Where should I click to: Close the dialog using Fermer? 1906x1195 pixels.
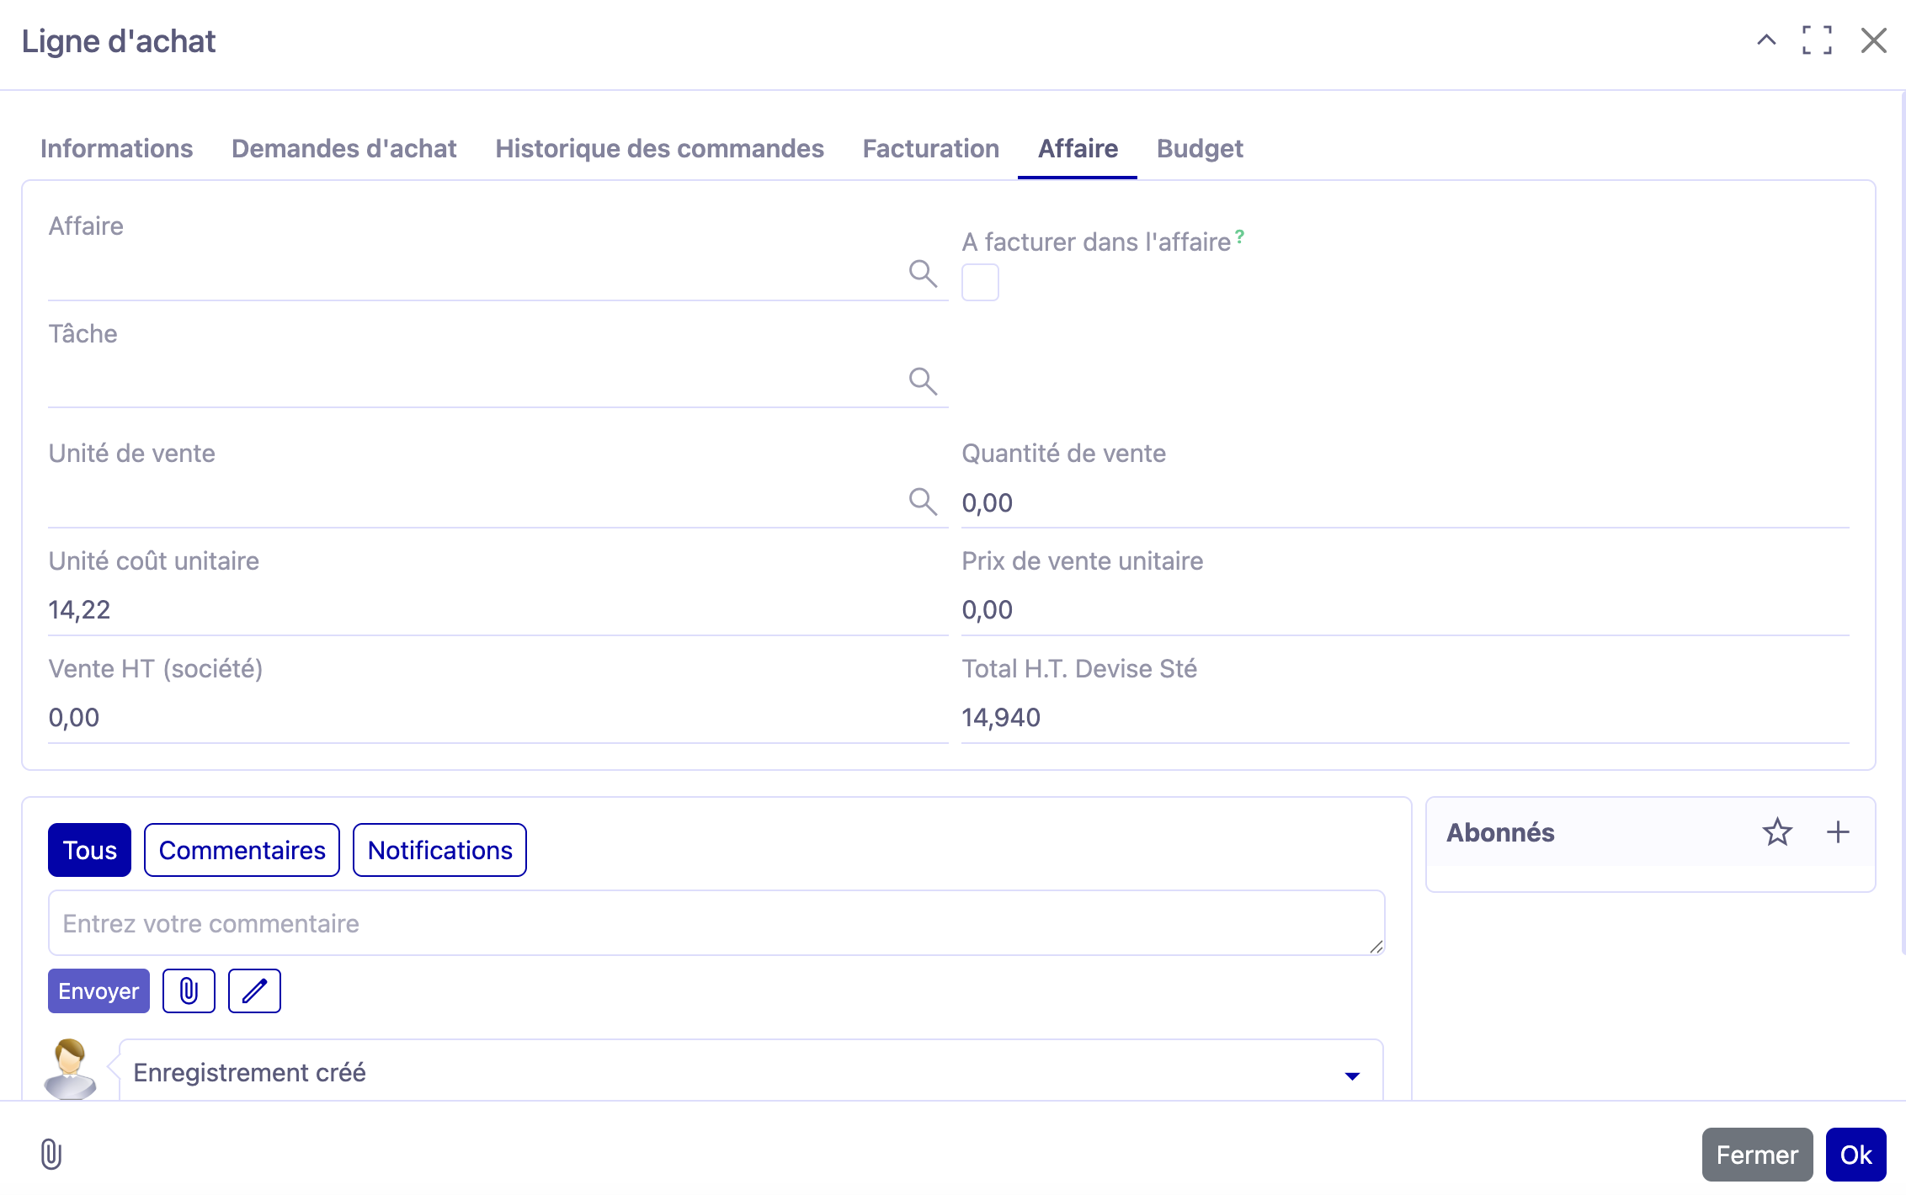point(1756,1154)
